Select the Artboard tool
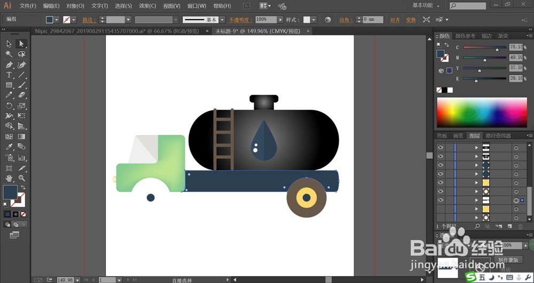This screenshot has height=283, width=534. [9, 168]
